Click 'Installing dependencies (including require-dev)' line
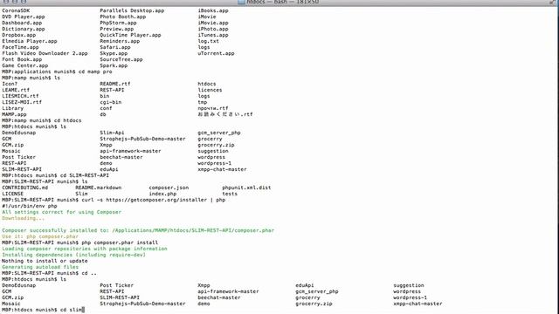Viewport: 559px width, 314px height. 73,255
